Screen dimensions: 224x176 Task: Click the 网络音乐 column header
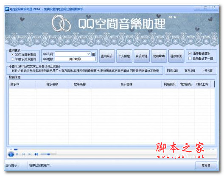(170, 84)
